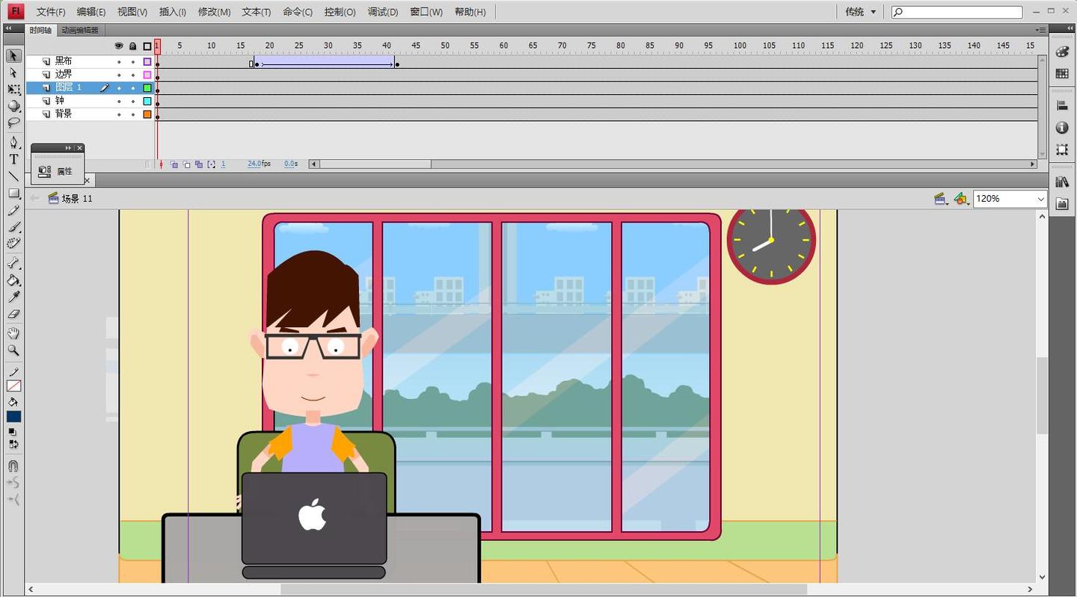Activate the Bone tool
The image size is (1077, 597).
pos(13,263)
